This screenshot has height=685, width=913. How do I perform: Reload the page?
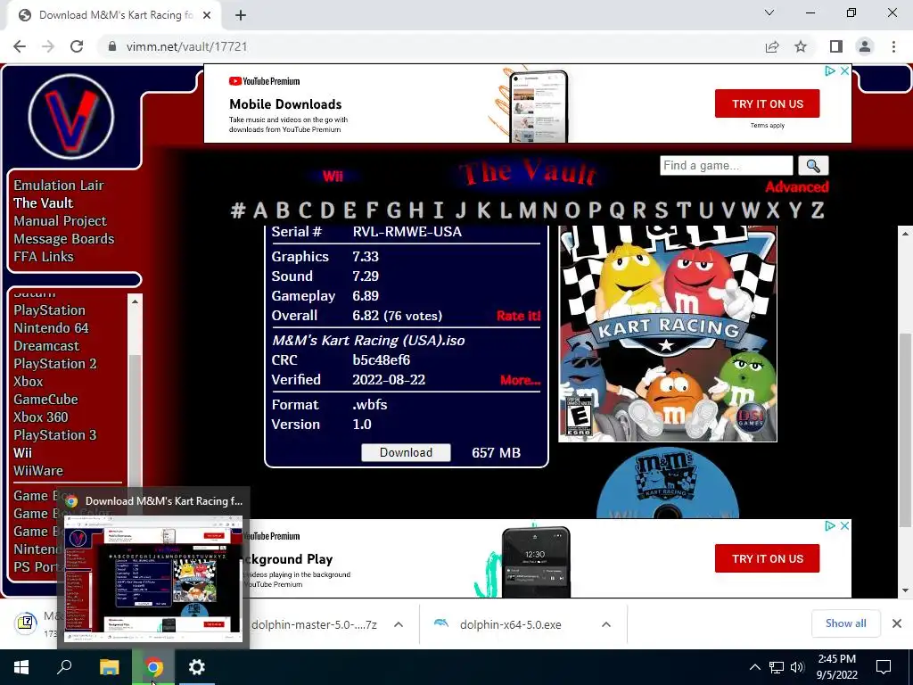[x=77, y=46]
